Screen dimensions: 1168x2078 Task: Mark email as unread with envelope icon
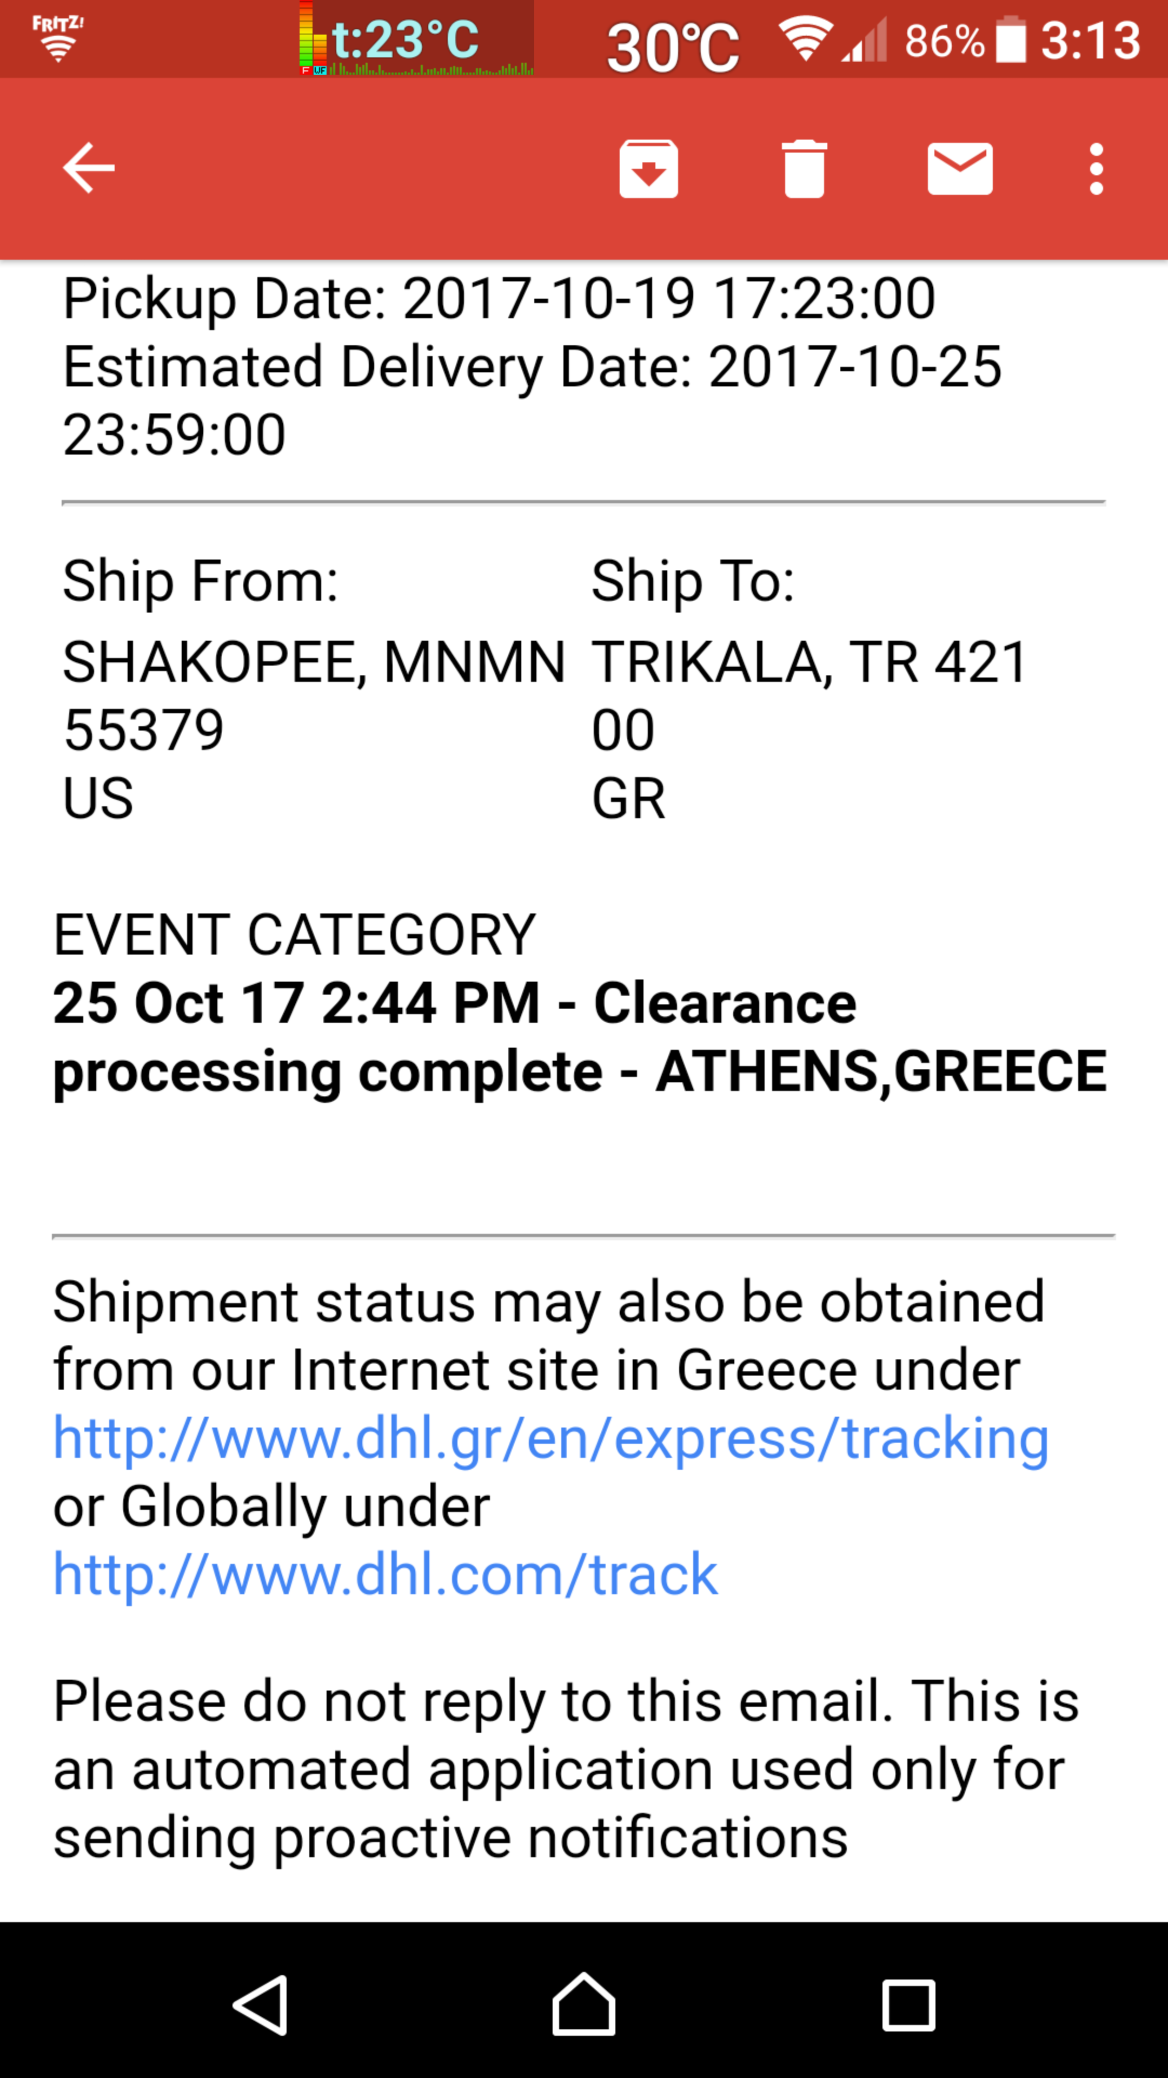959,169
